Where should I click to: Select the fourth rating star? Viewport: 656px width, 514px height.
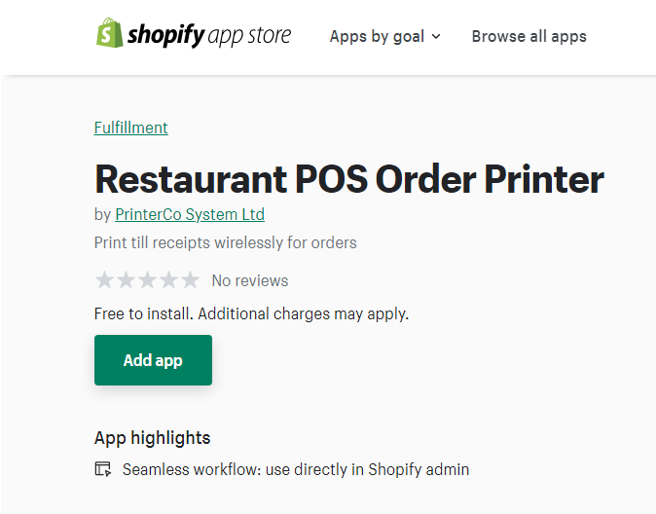coord(168,280)
